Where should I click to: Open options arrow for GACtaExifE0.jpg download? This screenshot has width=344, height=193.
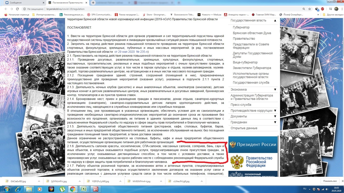click(x=39, y=181)
